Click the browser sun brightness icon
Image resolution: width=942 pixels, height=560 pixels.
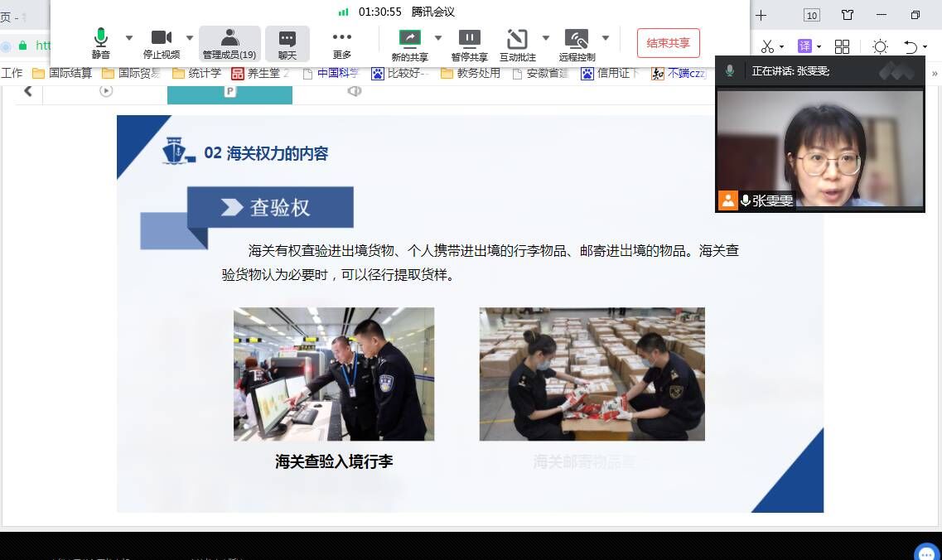[x=880, y=46]
